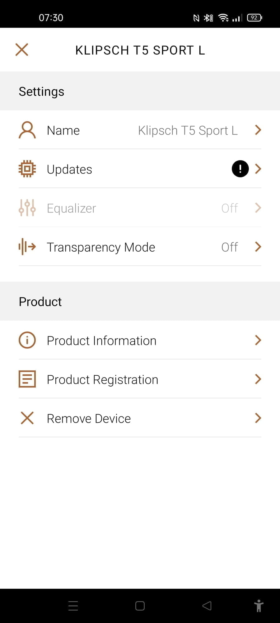Open Updates using its chevron arrow
Image resolution: width=280 pixels, height=623 pixels.
[258, 169]
